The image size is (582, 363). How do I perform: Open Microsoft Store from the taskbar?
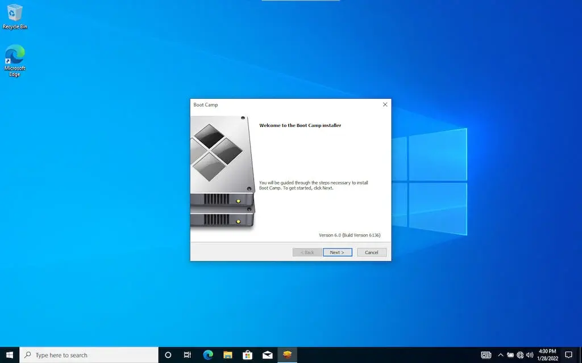248,355
